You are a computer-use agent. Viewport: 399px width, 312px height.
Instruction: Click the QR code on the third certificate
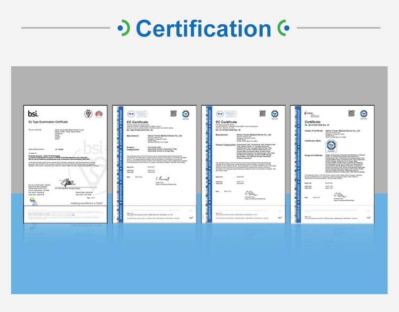(x=262, y=113)
